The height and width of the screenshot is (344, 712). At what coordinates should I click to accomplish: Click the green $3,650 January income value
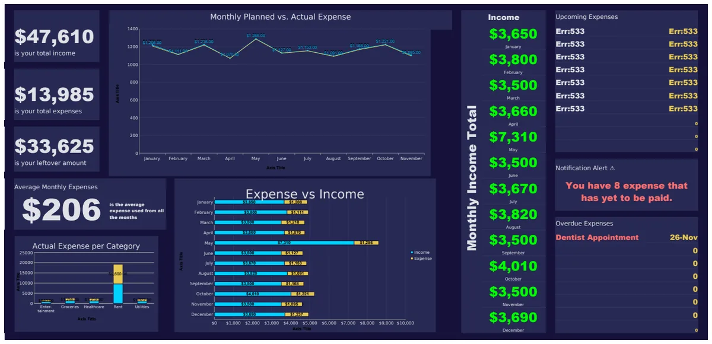[x=513, y=34]
